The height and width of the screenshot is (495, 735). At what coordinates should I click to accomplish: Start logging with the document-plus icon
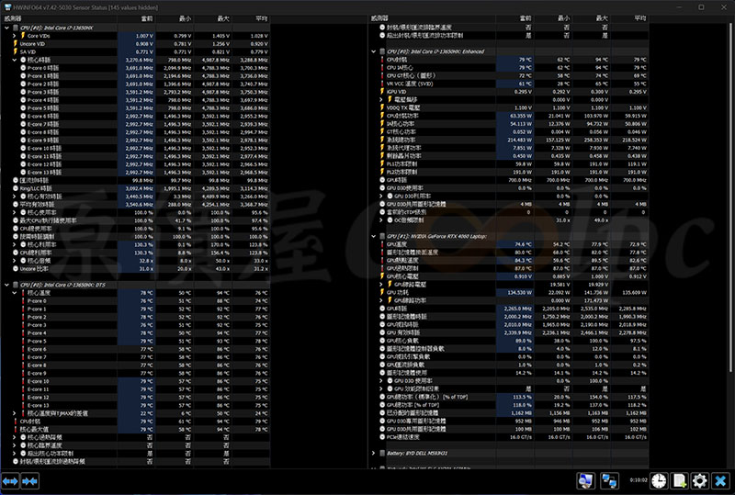click(x=680, y=481)
